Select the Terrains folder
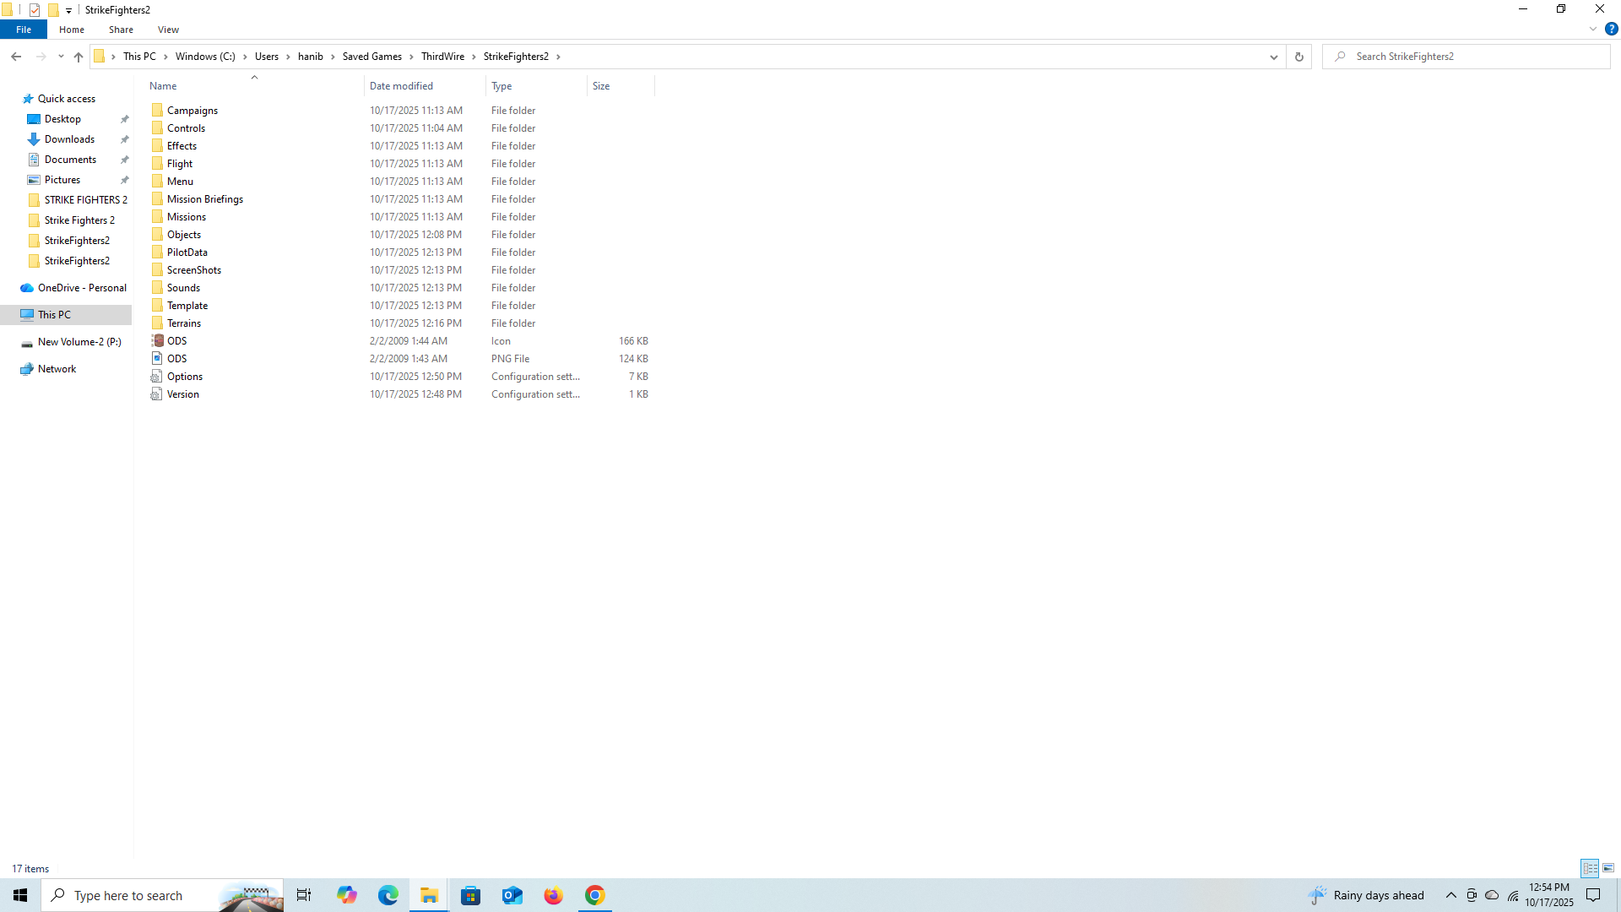Screen dimensions: 1621x912 pyautogui.click(x=183, y=323)
